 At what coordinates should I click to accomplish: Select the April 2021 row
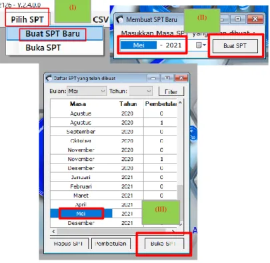tap(96, 204)
